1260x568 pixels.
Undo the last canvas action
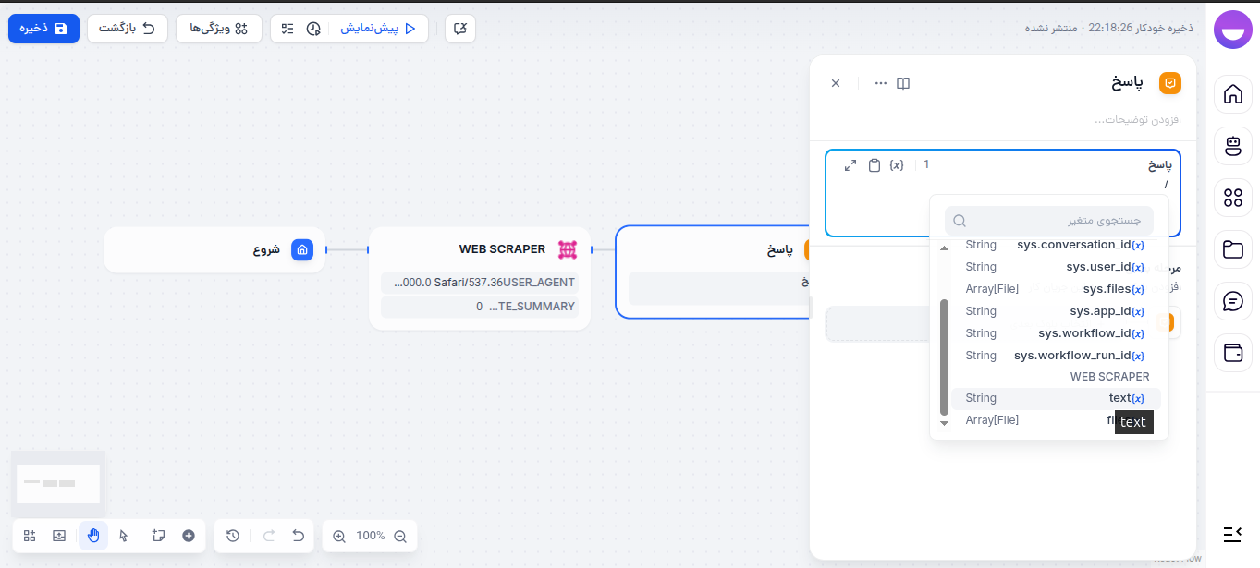pos(298,536)
